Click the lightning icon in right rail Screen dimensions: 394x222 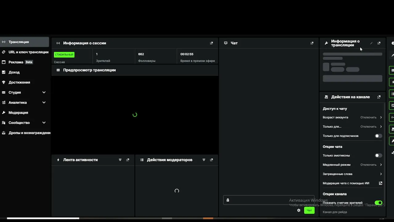point(392,82)
